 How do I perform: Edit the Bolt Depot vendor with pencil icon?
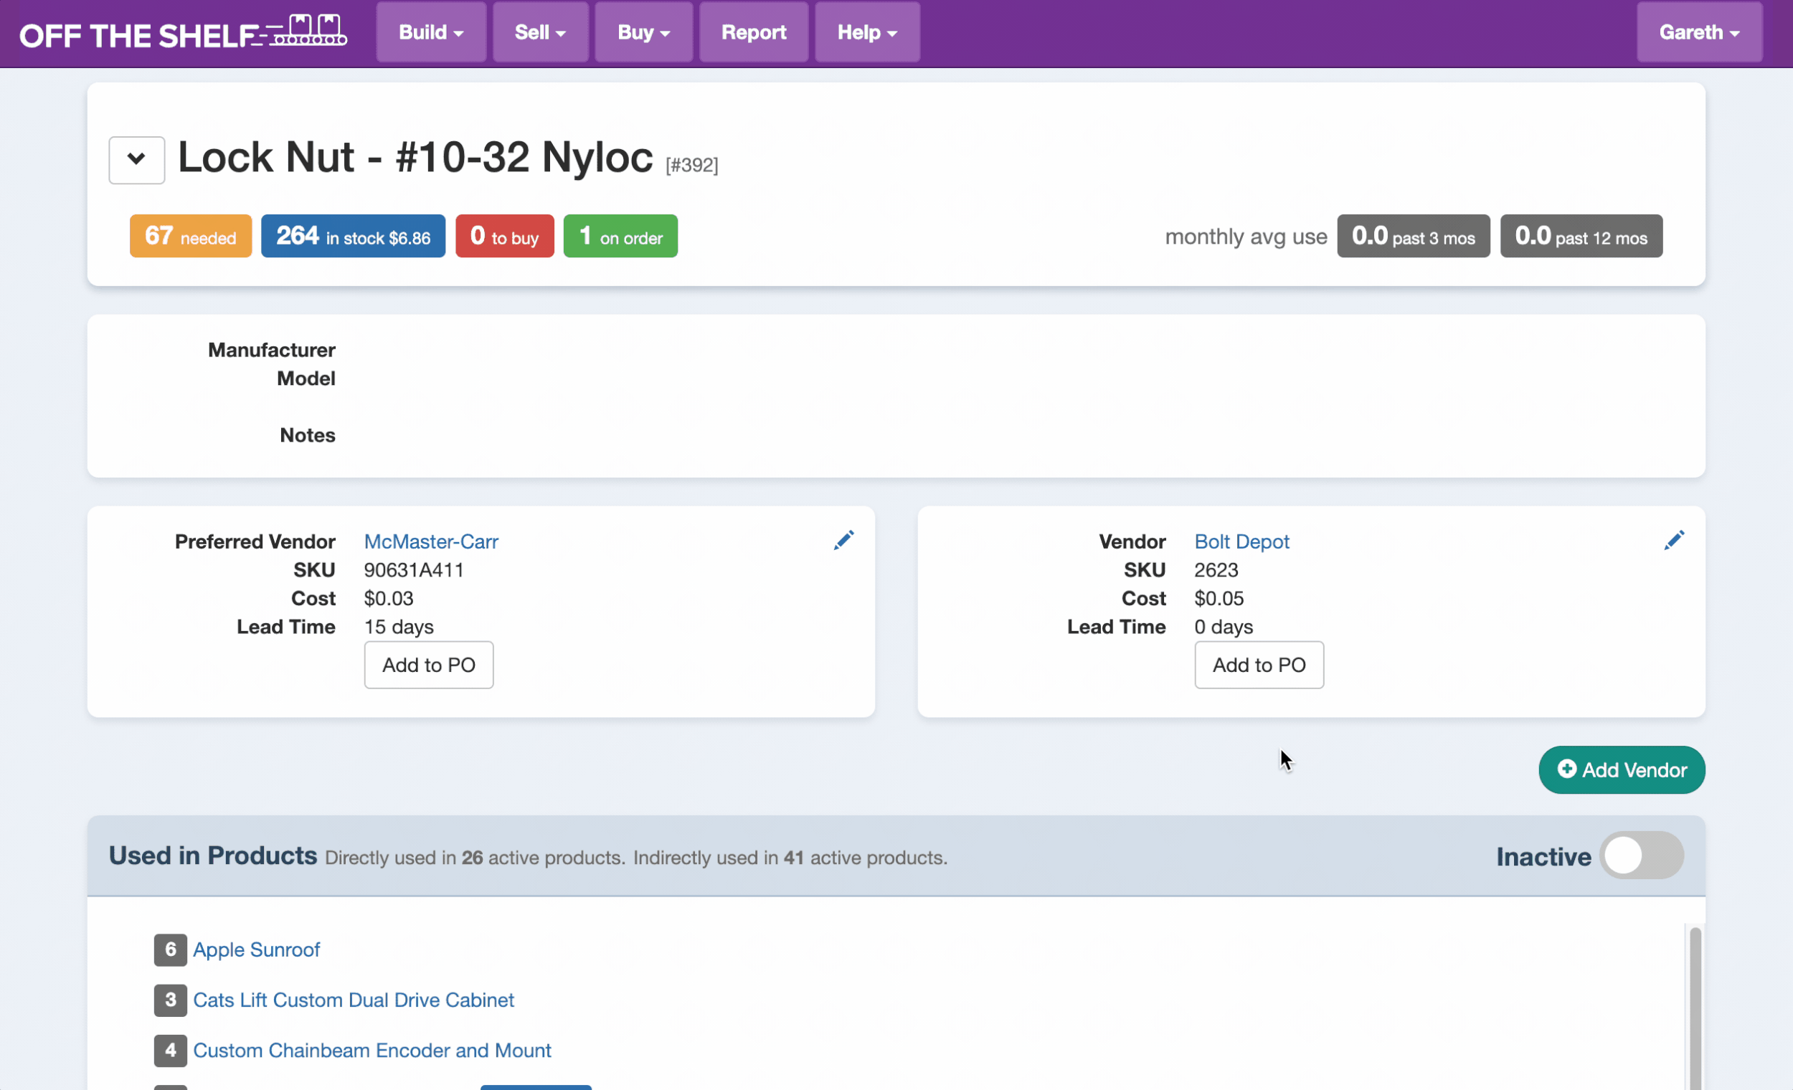click(x=1674, y=541)
